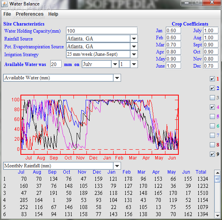Click the Crop Coefficients heading
Viewport: 222px width, 220px height.
coord(190,24)
